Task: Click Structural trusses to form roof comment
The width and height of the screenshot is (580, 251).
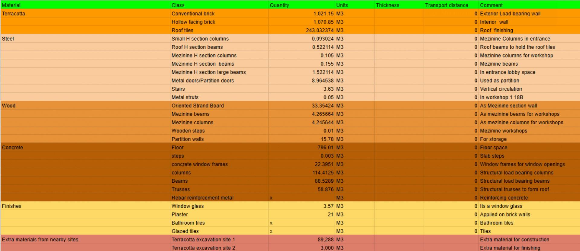Action: (529, 189)
